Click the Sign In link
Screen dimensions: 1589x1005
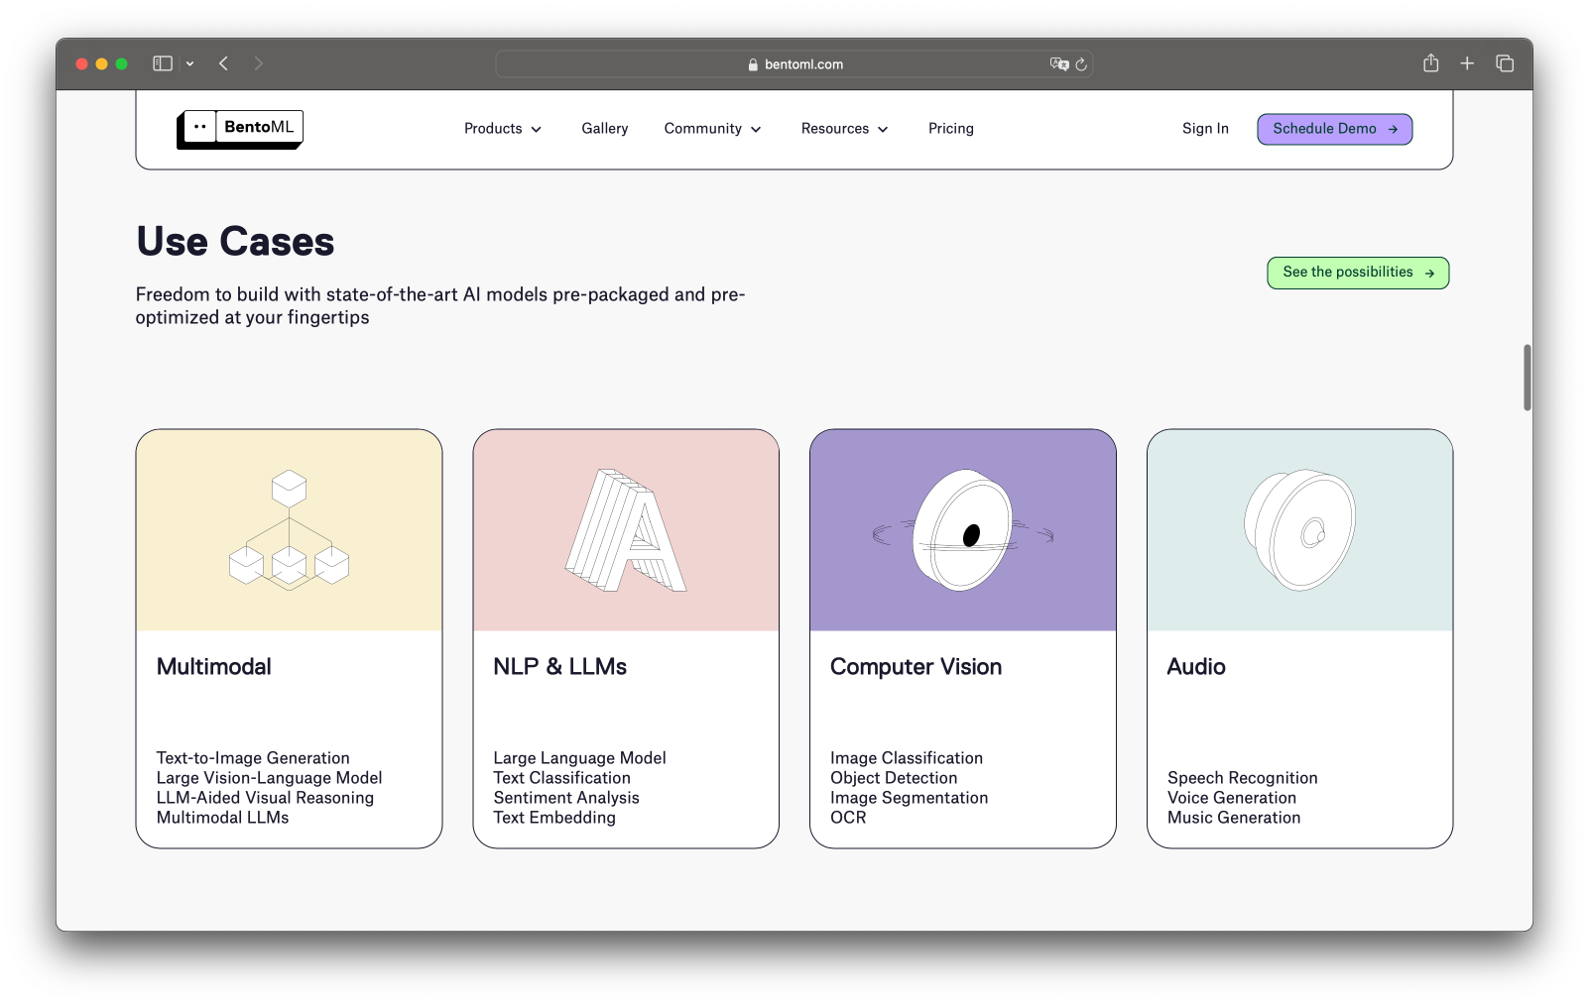pyautogui.click(x=1205, y=129)
